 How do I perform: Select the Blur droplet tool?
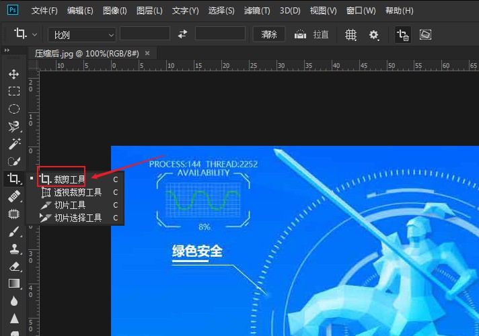13,302
